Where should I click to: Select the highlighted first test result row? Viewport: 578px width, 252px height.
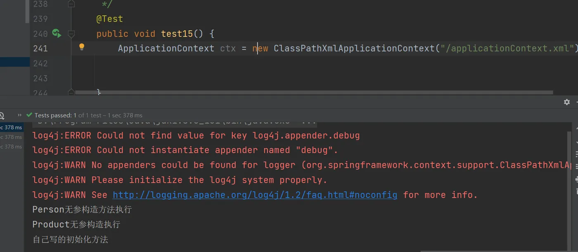12,127
